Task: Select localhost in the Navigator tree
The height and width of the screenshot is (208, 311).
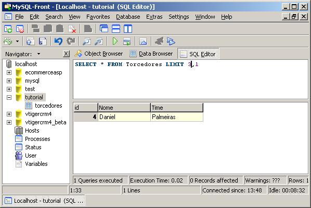Action: [26, 64]
